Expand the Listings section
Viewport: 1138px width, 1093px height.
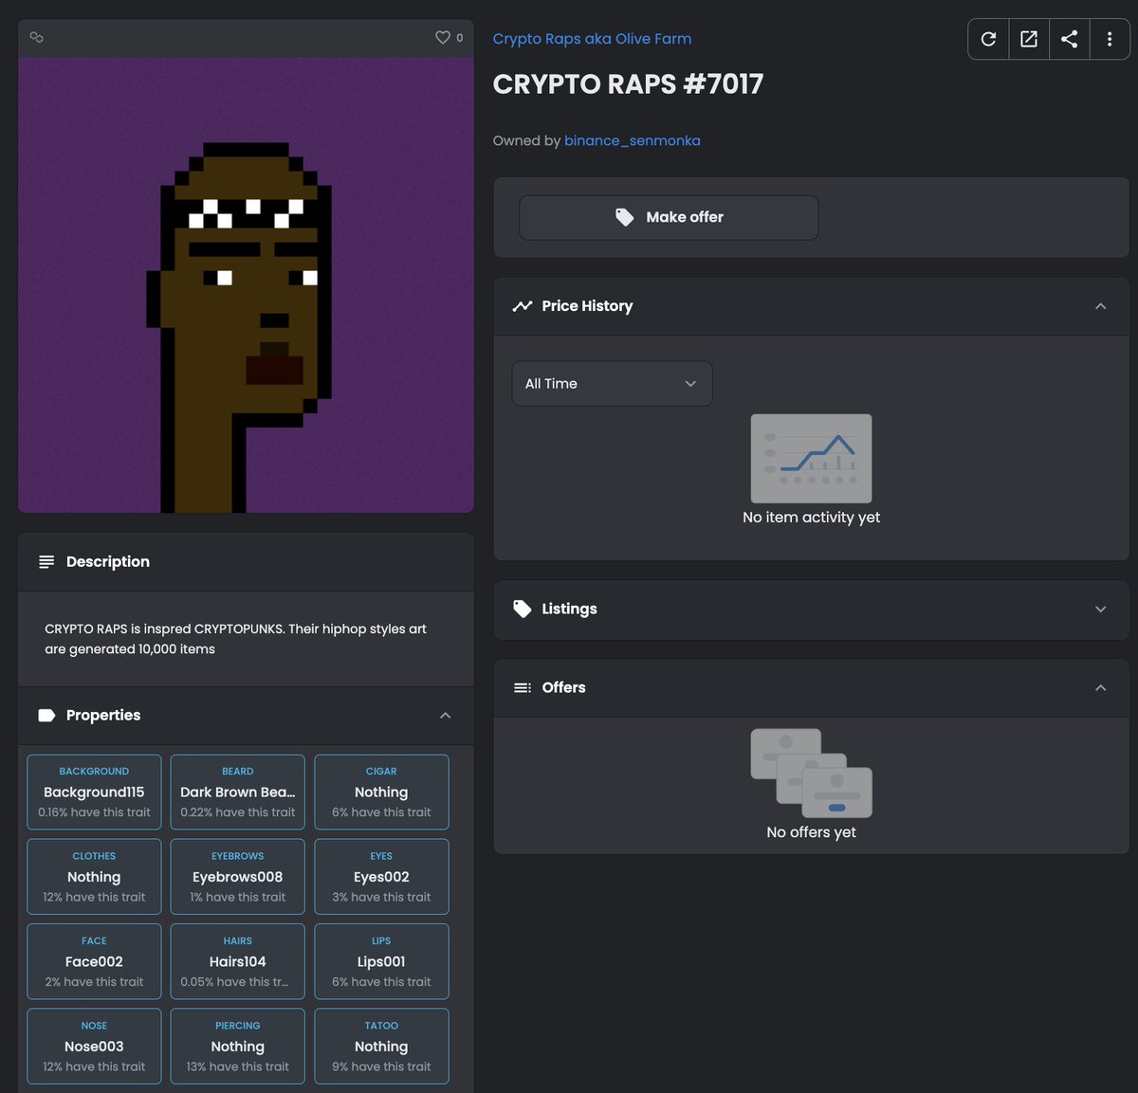1100,609
